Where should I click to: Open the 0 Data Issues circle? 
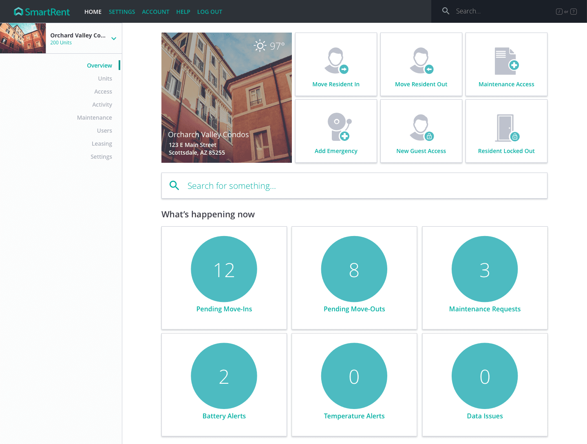(485, 376)
